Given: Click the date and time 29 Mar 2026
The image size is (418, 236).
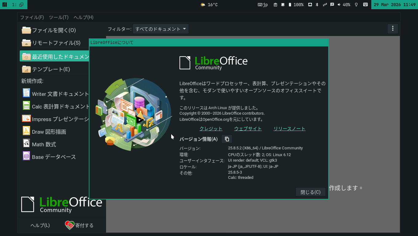Looking at the screenshot, I should 395,5.
